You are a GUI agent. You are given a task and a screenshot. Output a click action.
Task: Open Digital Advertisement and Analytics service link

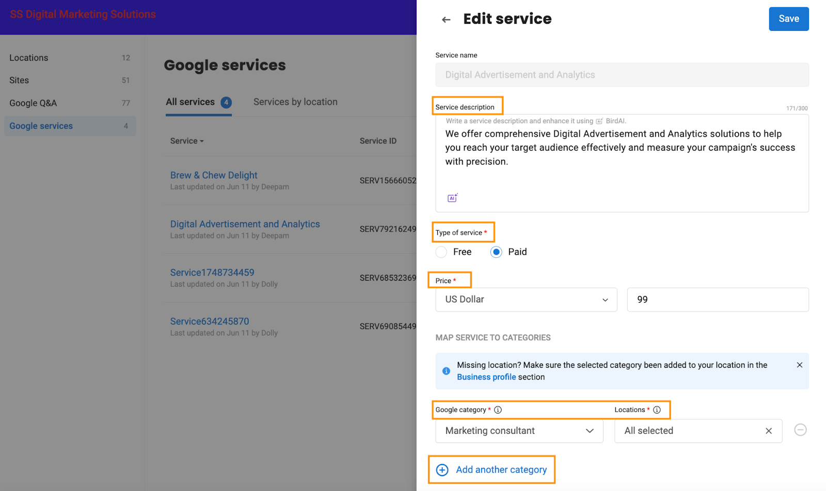[245, 224]
